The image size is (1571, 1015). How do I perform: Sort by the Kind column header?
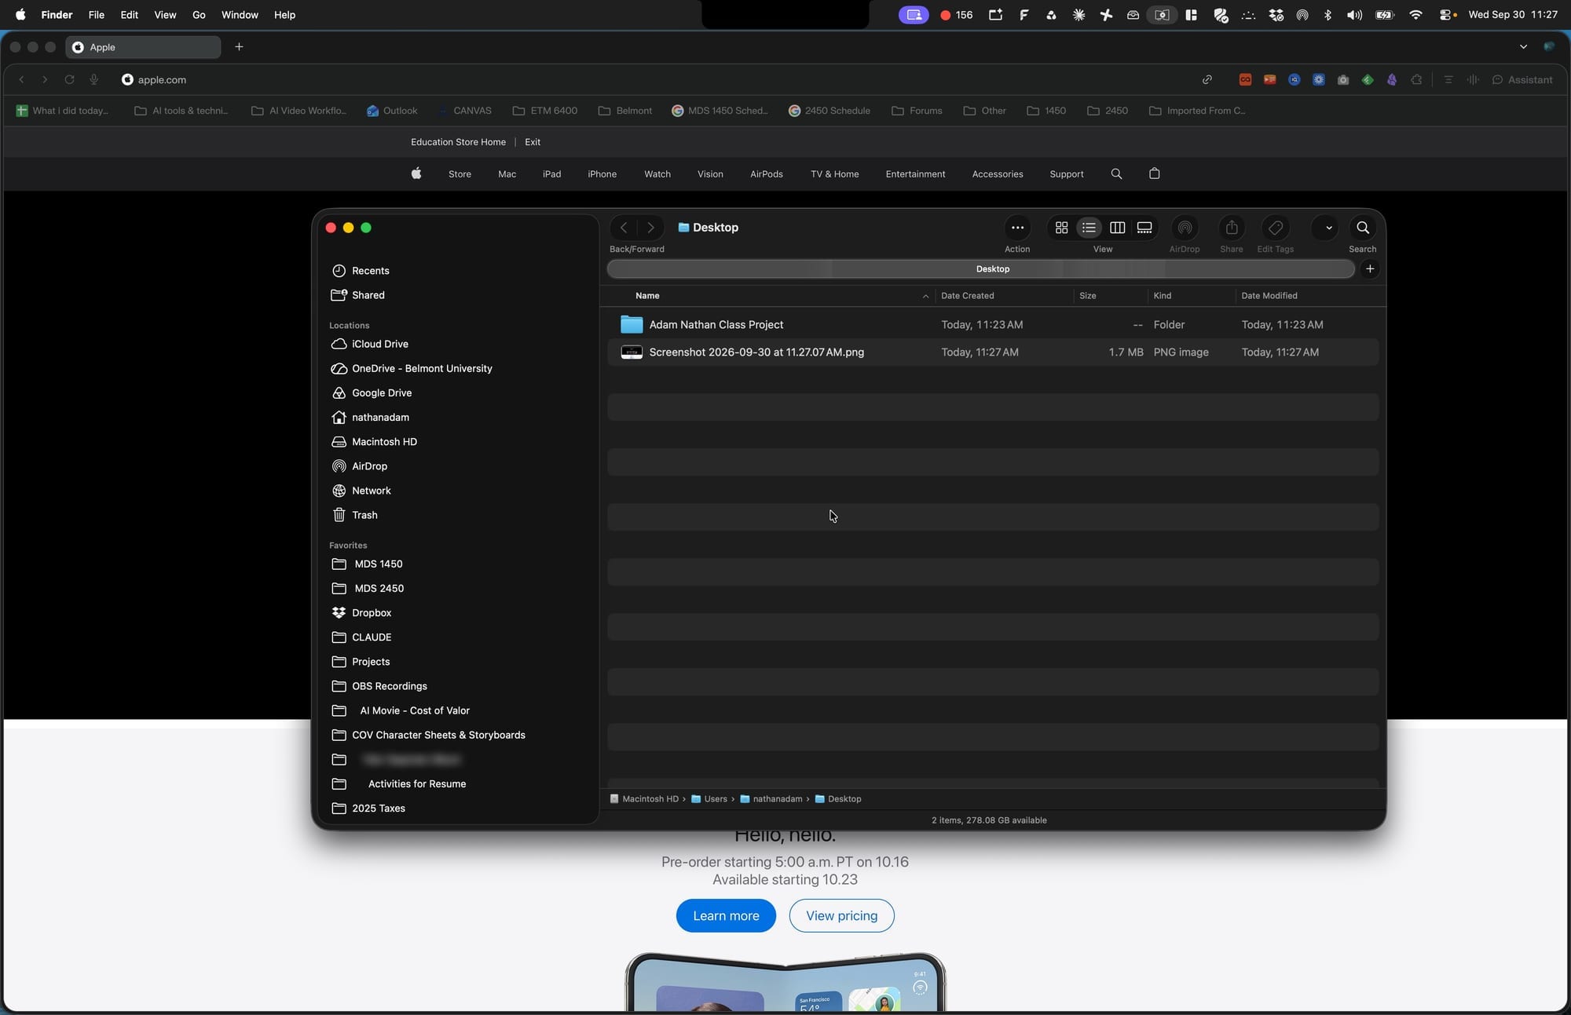(1162, 296)
